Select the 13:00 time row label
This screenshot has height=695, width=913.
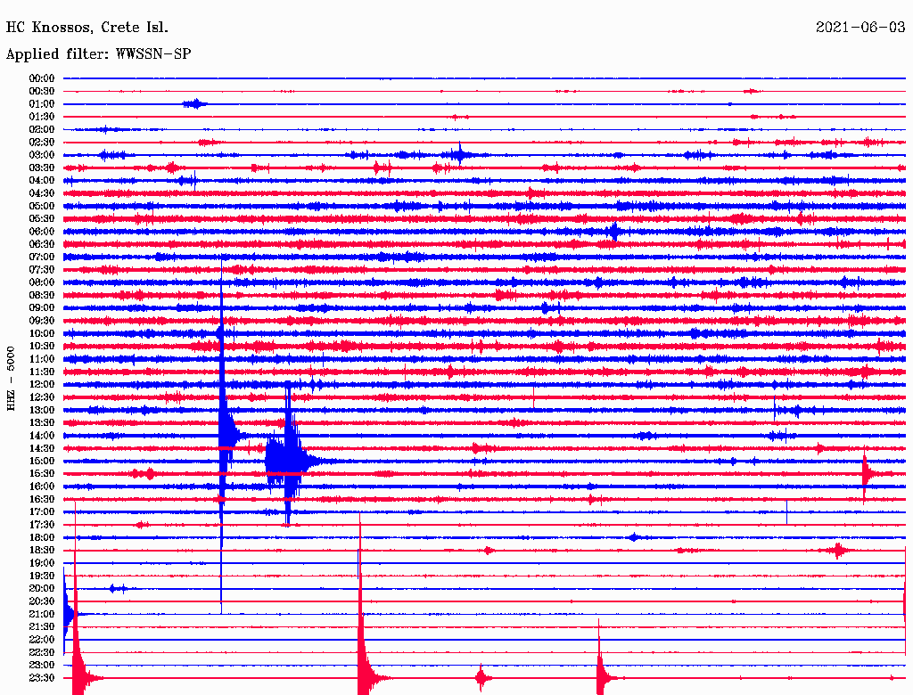tap(42, 410)
